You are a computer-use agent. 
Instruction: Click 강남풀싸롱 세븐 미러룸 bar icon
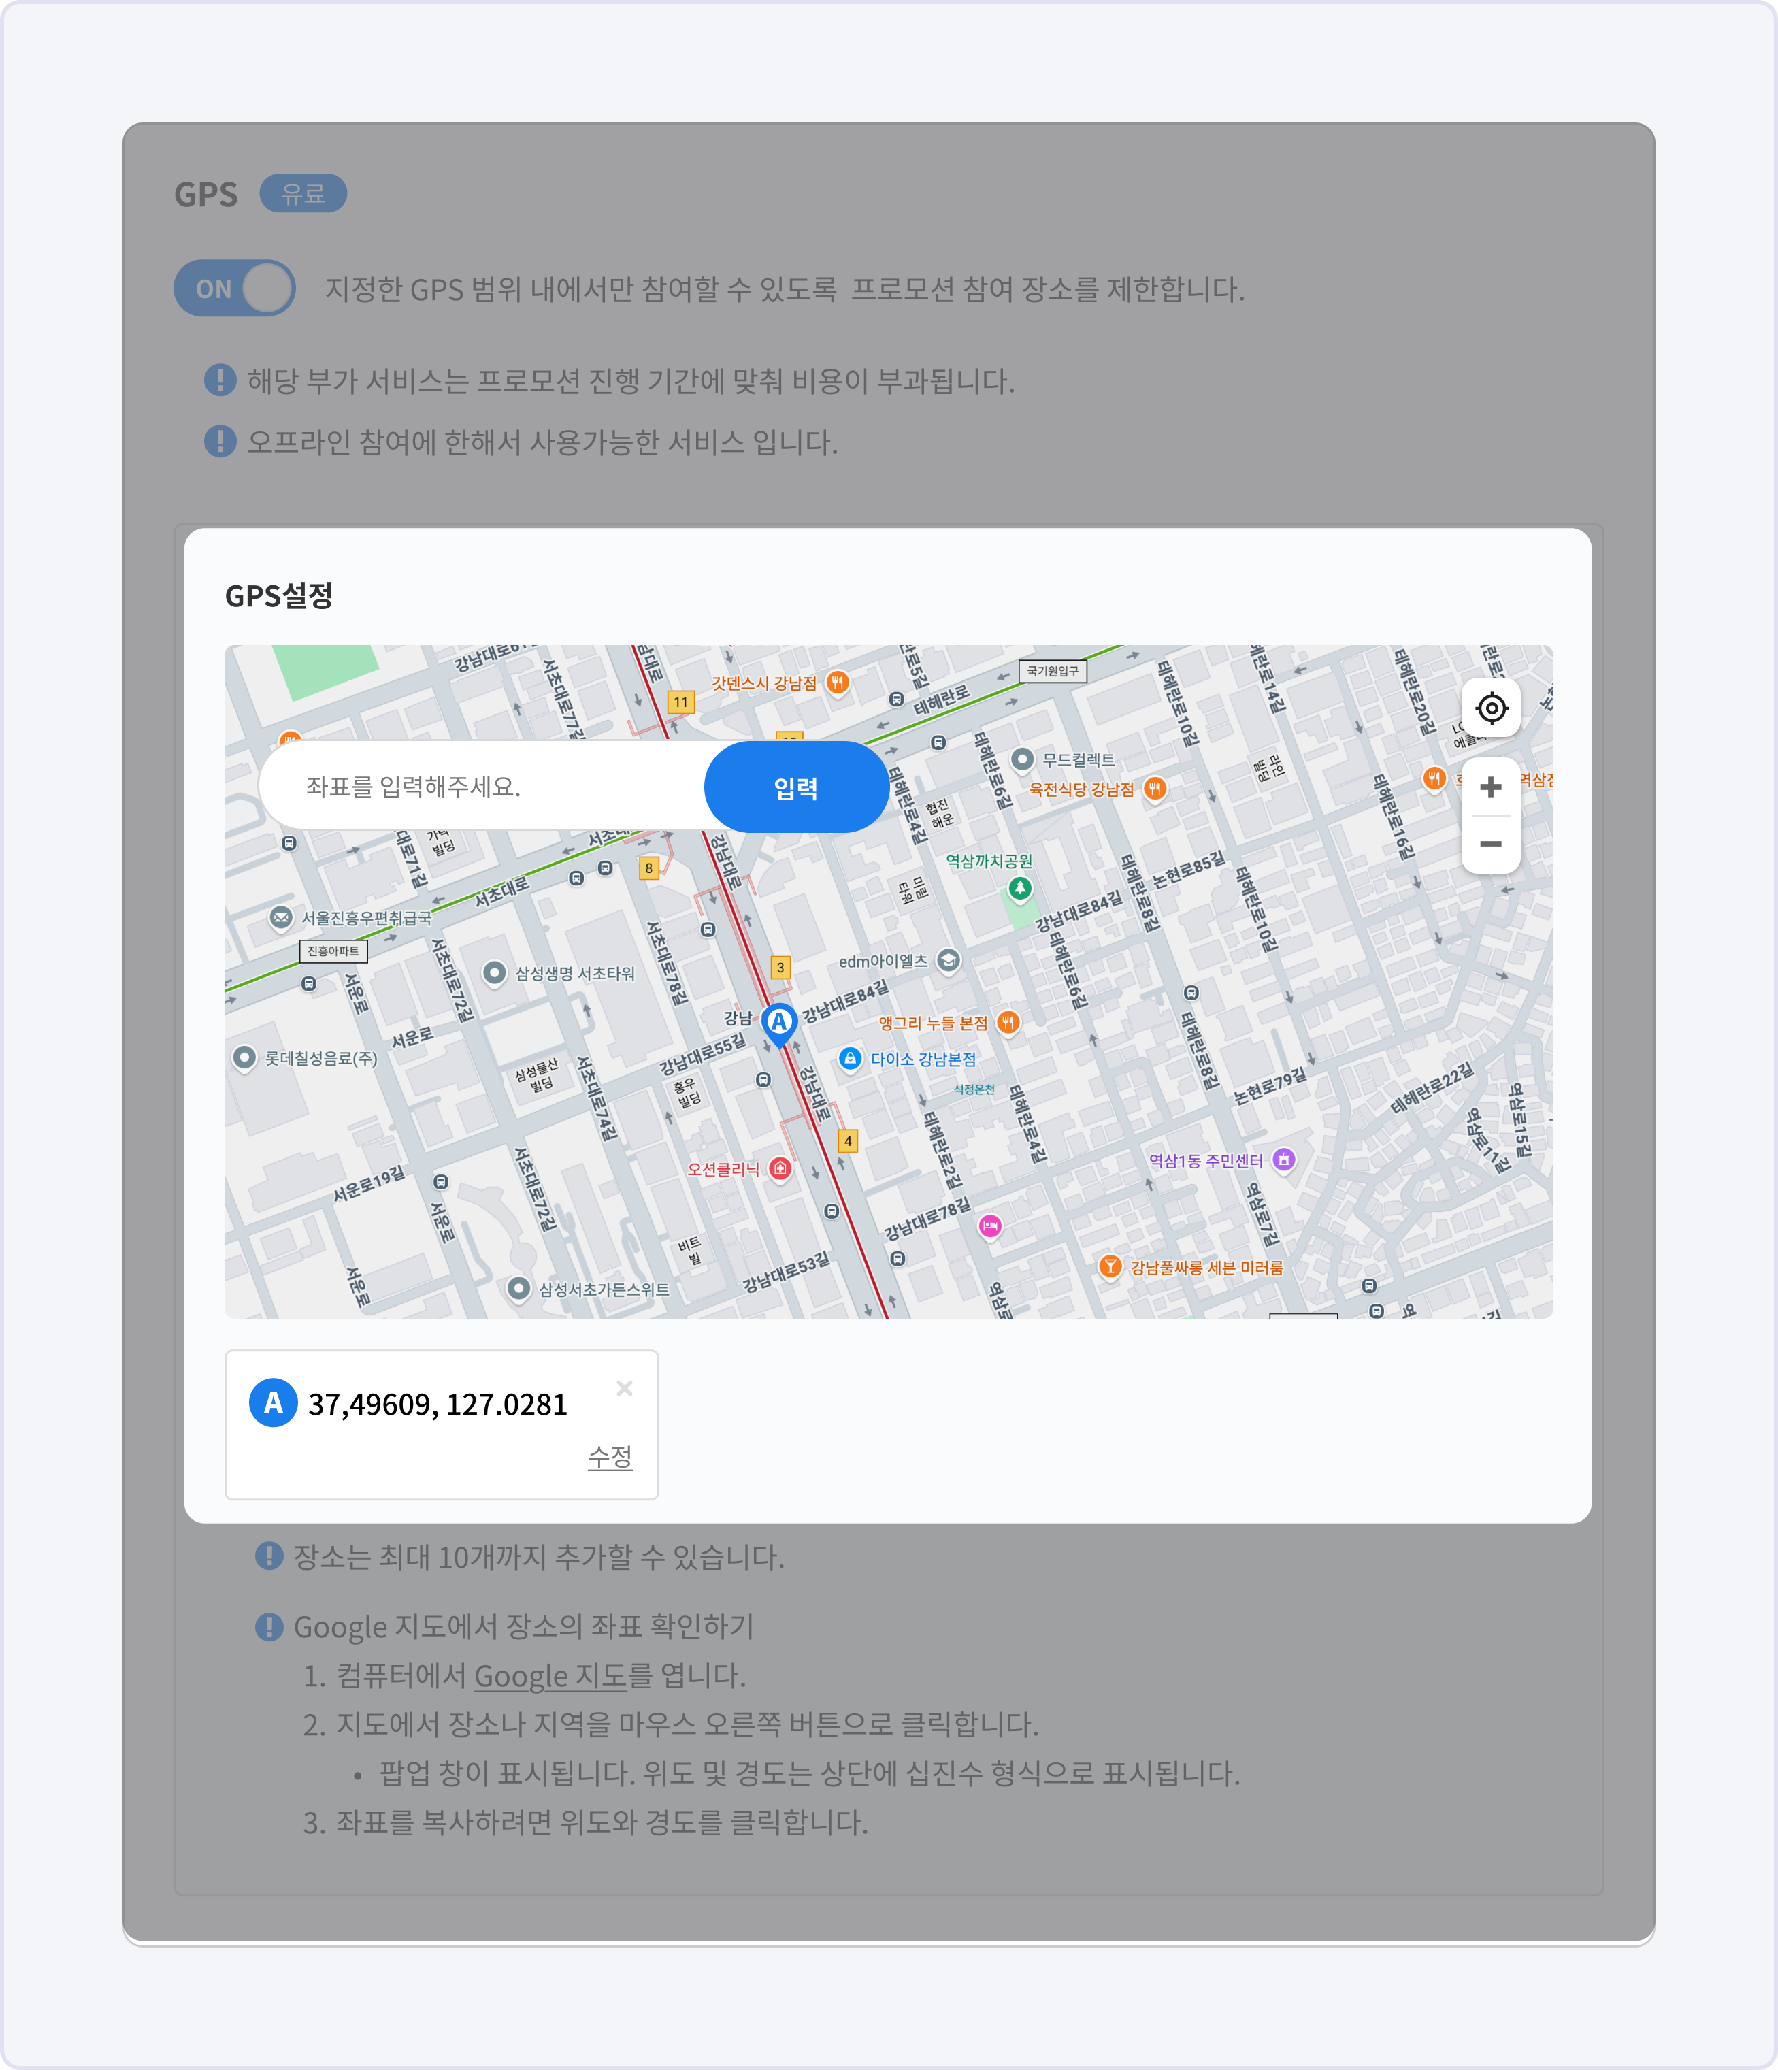click(1110, 1267)
